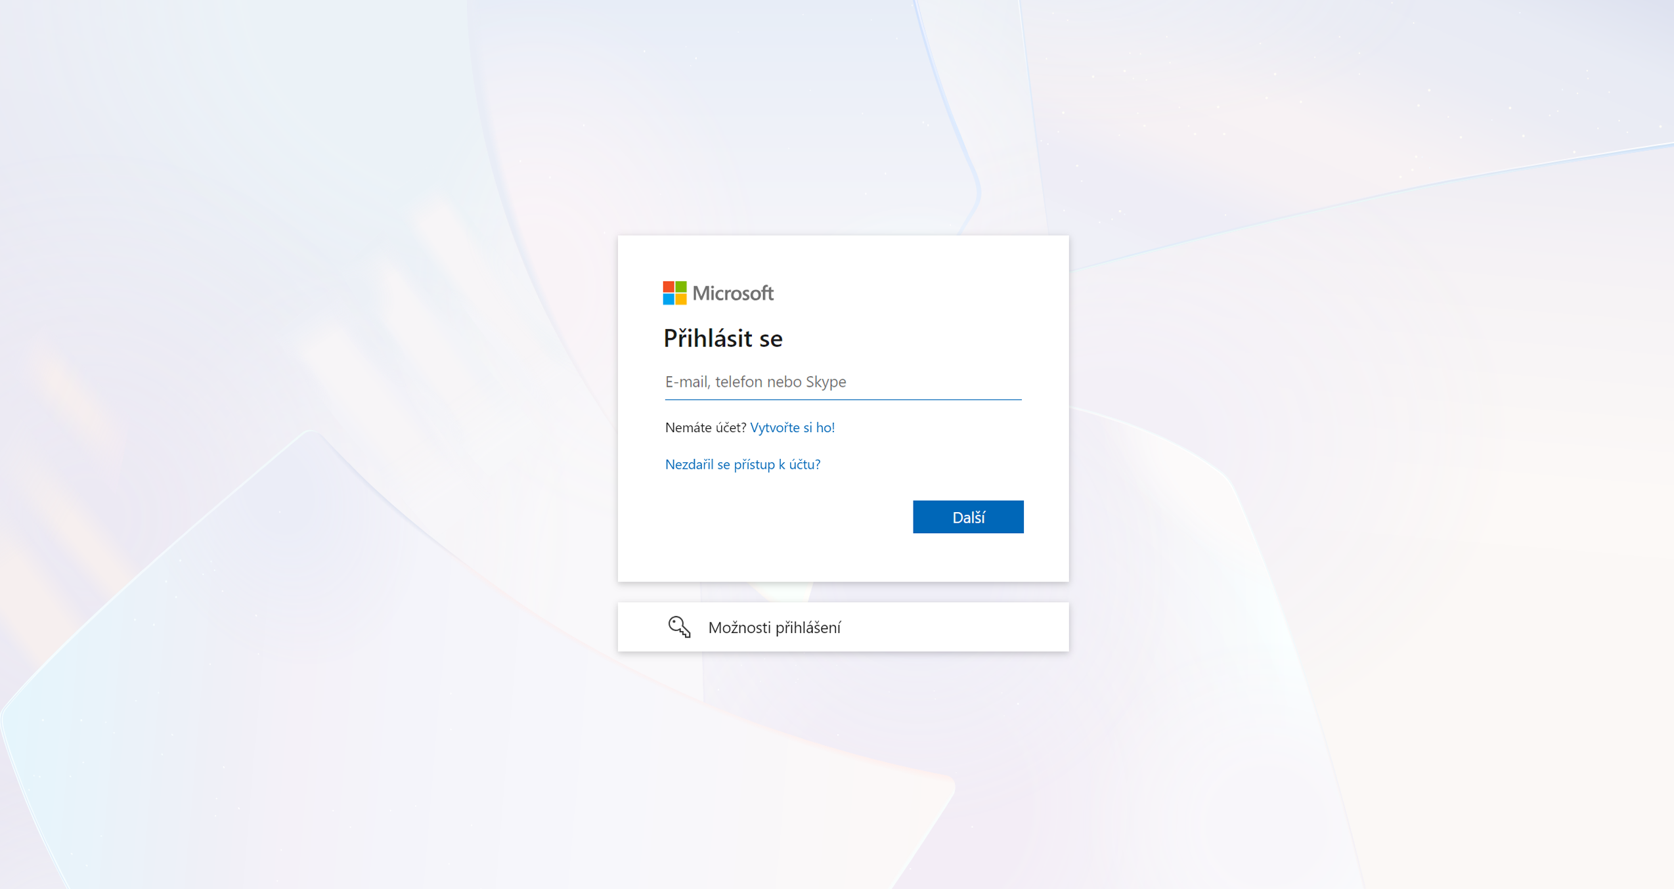The image size is (1674, 889).
Task: Click the word 'Další' on the button
Action: [969, 517]
